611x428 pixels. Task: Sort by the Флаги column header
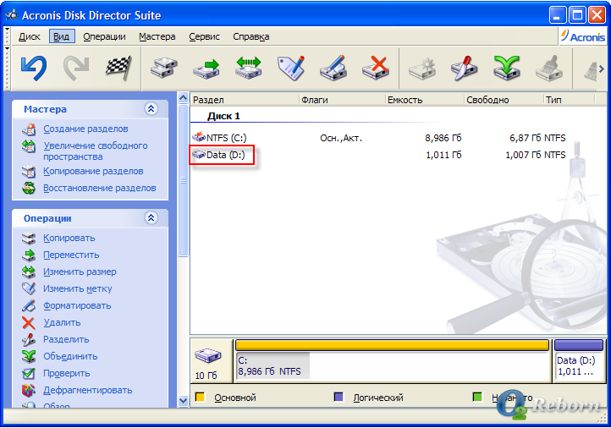point(342,100)
